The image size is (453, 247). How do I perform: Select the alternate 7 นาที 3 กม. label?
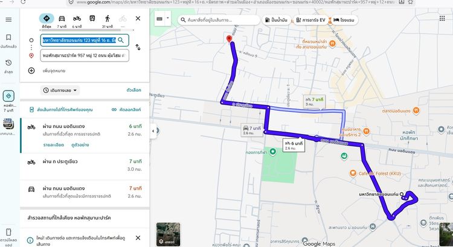314,101
